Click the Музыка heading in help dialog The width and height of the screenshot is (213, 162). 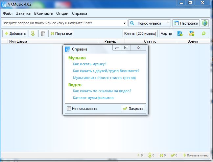(x=77, y=58)
